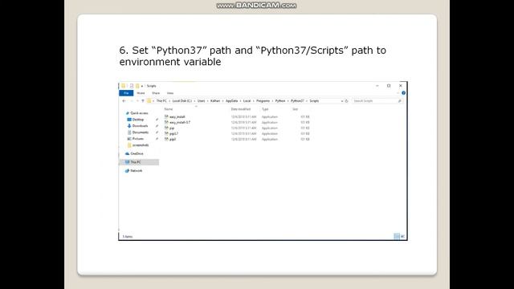Viewport: 514px width, 289px height.
Task: Select the pip file name
Action: 172,128
